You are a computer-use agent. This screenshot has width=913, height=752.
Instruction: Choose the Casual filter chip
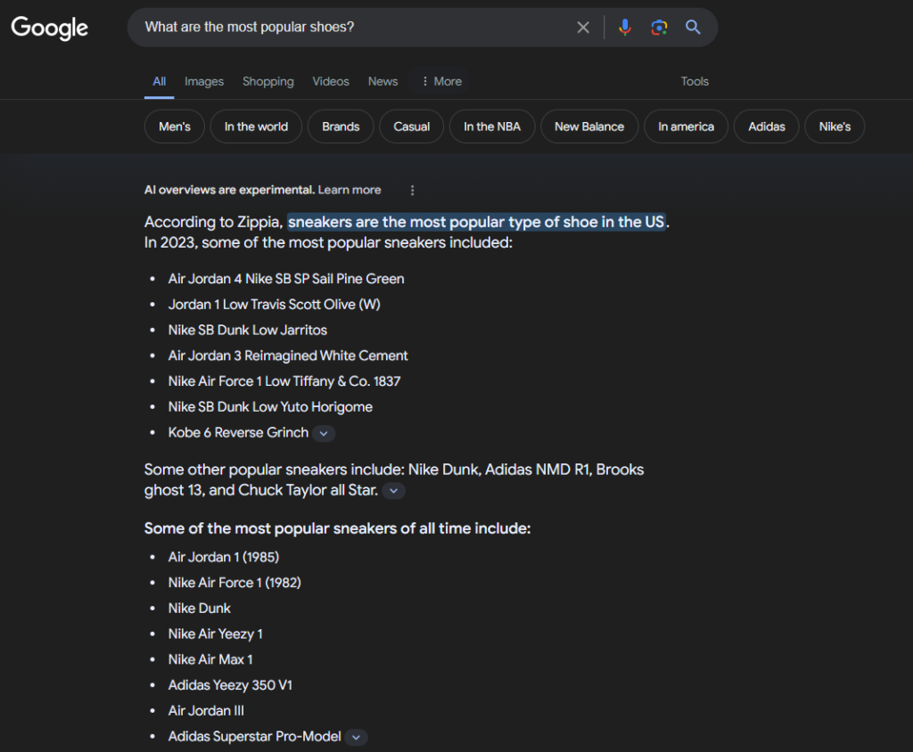pyautogui.click(x=412, y=127)
